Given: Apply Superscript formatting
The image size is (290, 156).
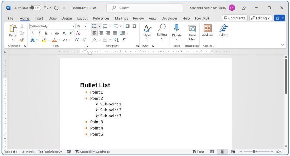Looking at the screenshot, I should coord(71,33).
